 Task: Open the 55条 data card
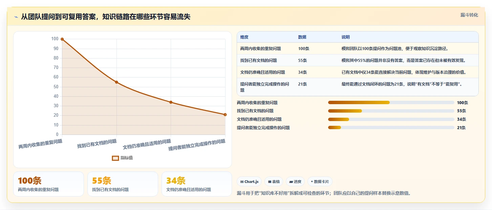pyautogui.click(x=123, y=184)
